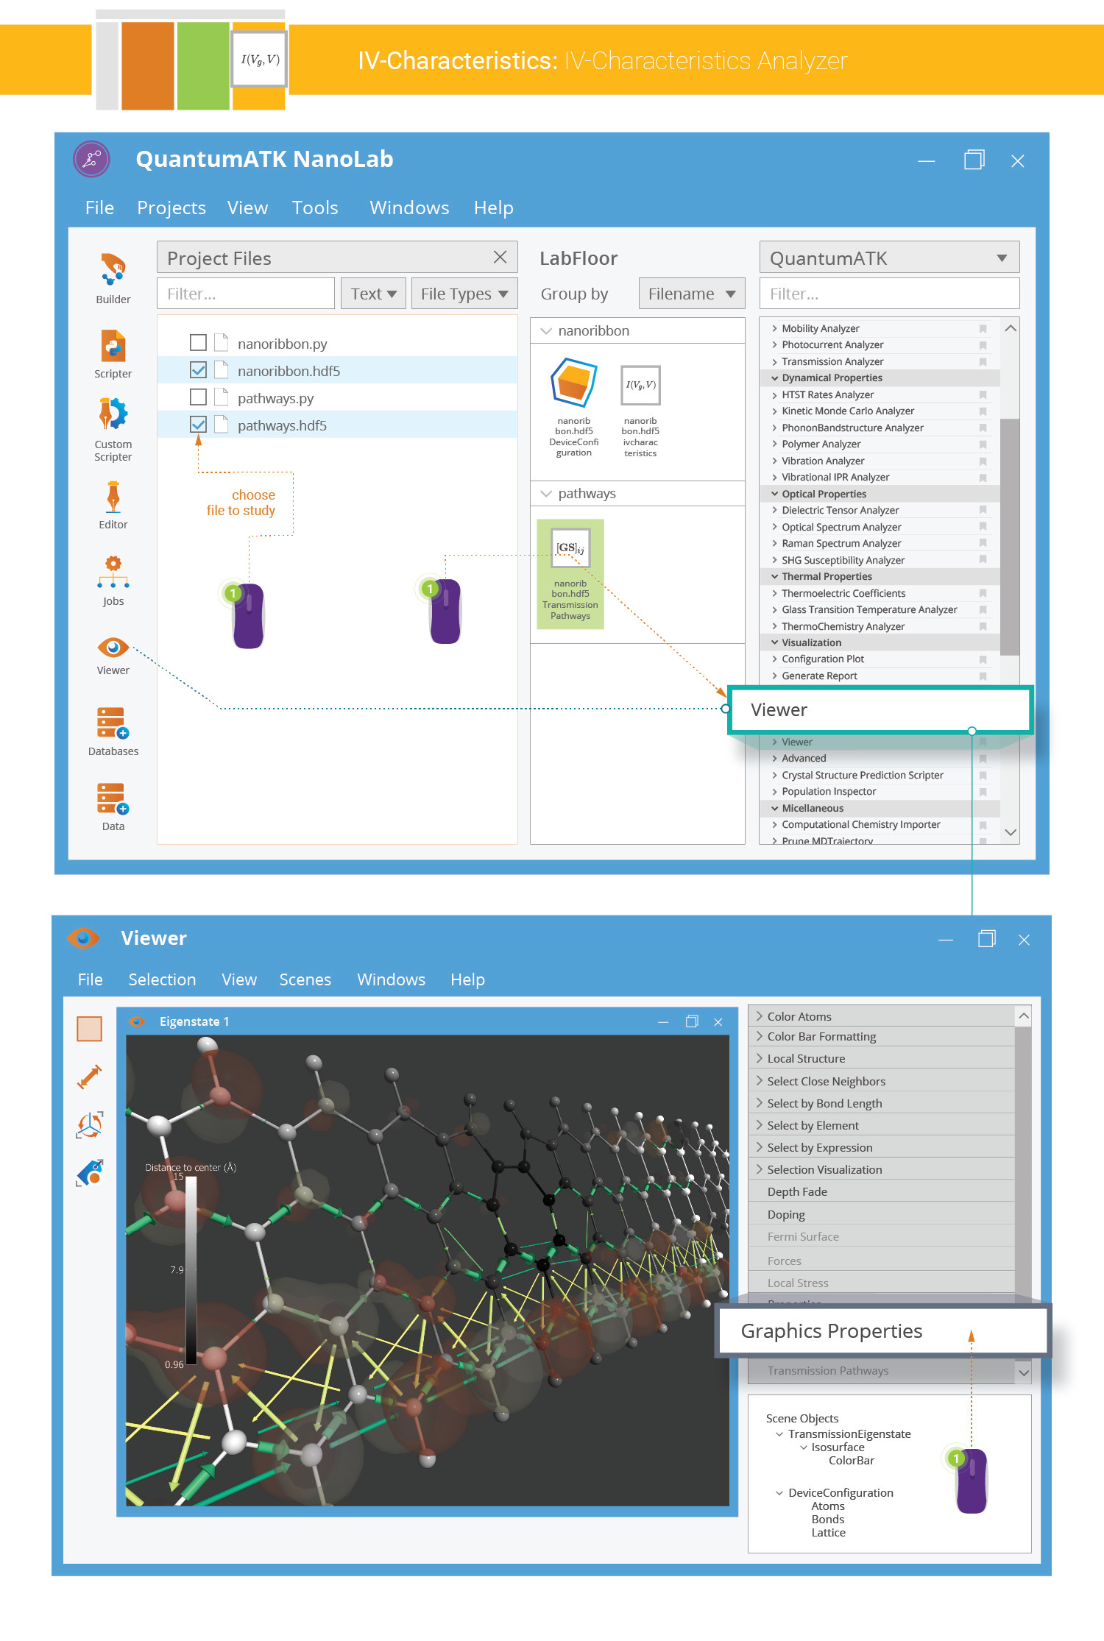This screenshot has width=1104, height=1641.
Task: Click the Doping graphics property
Action: point(786,1214)
